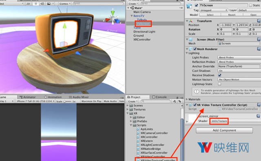
Task: Uncheck the Receive Shadows checkbox
Action: coord(220,75)
